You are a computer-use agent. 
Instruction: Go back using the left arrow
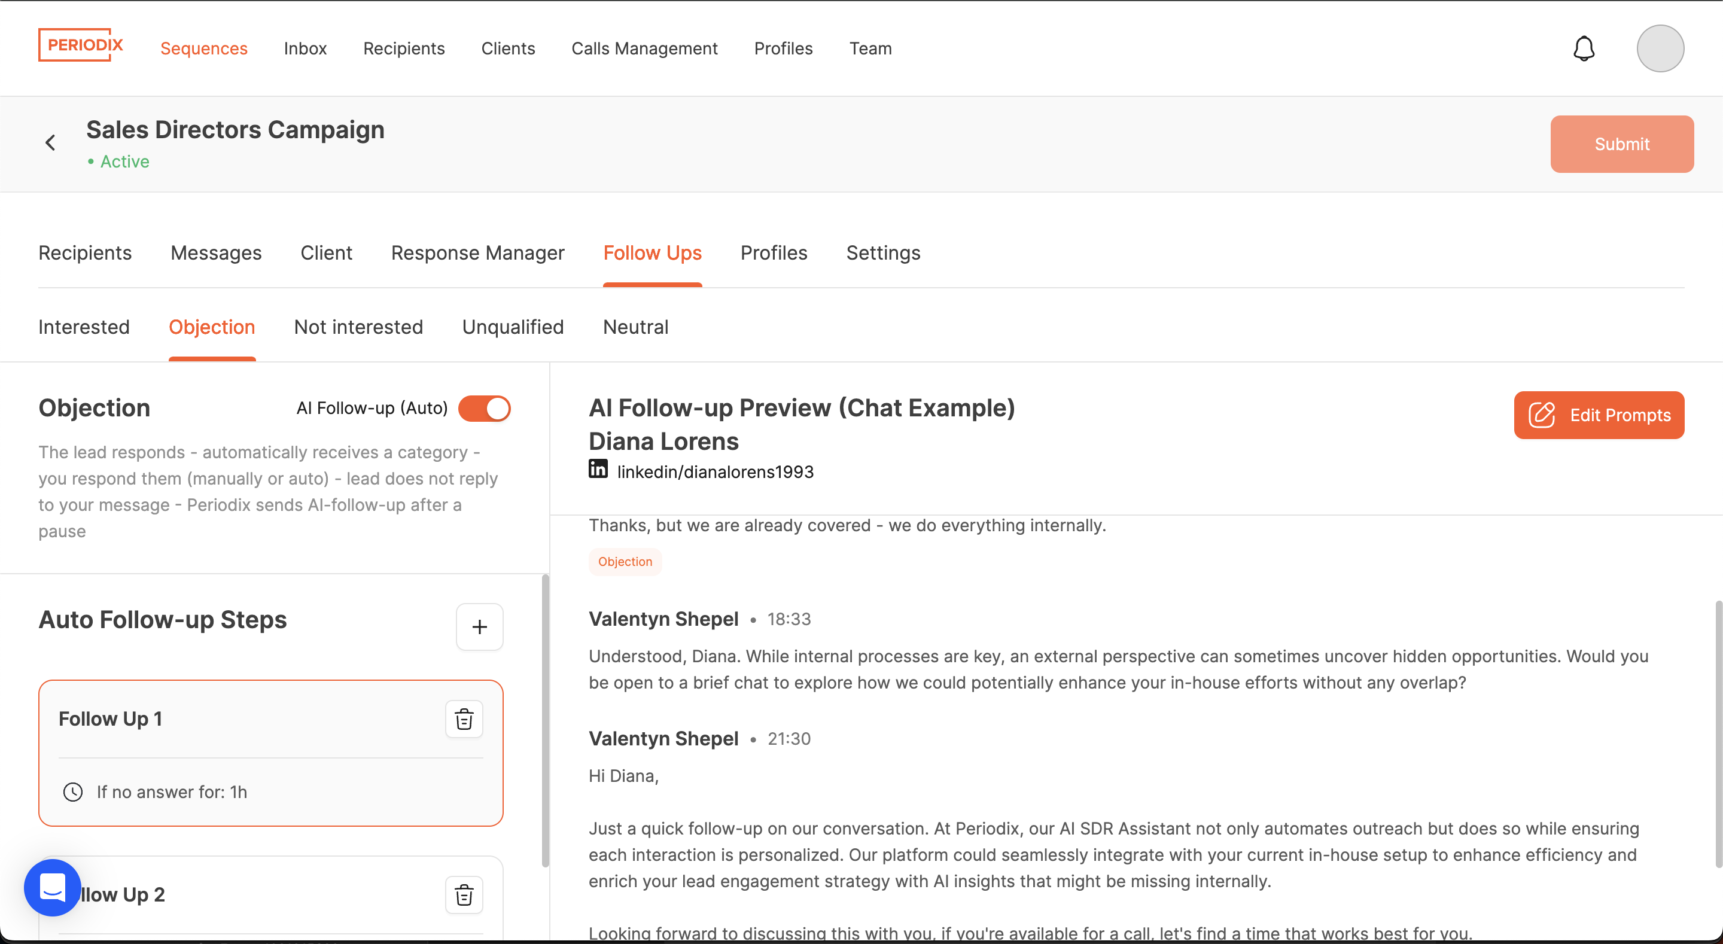pos(51,142)
